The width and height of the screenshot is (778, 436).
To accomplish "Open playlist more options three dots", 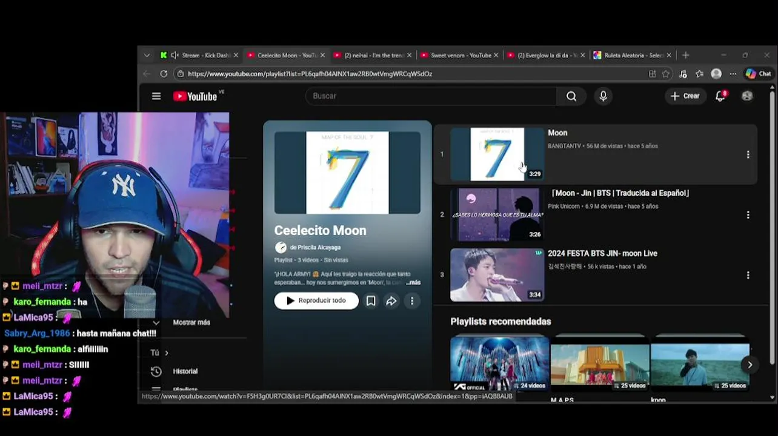I will [412, 301].
